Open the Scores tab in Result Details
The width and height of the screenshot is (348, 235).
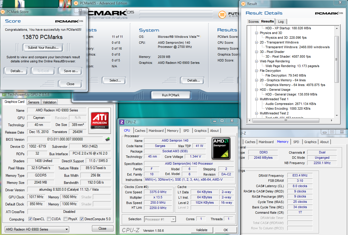[253, 22]
